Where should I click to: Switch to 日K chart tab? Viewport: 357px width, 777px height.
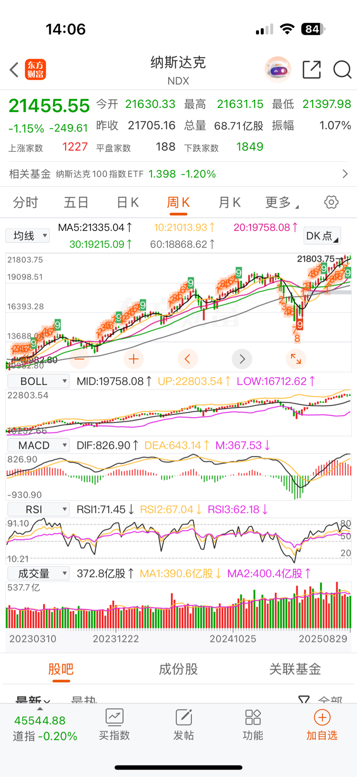(127, 202)
